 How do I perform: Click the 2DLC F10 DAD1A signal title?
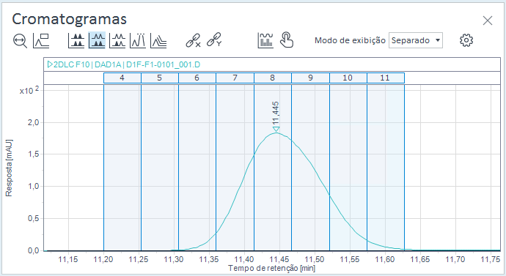click(127, 64)
